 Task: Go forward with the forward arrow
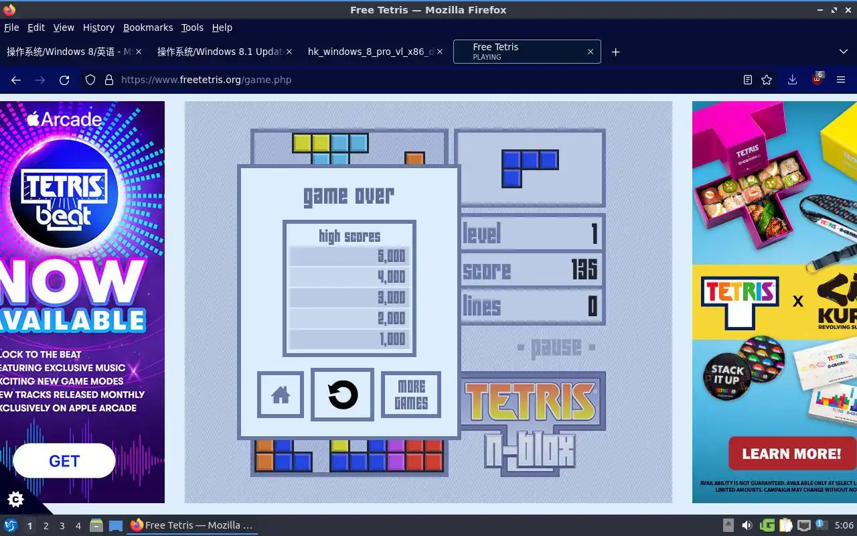coord(40,80)
